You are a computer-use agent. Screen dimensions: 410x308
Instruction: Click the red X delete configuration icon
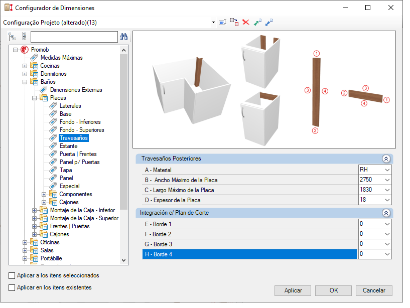tap(246, 22)
